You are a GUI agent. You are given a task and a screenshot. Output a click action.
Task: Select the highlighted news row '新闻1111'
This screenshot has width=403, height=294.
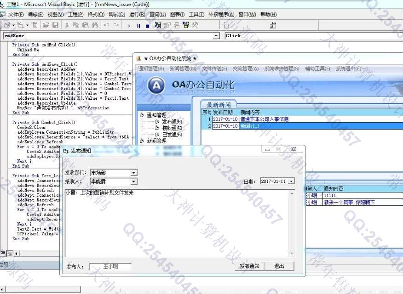point(302,126)
